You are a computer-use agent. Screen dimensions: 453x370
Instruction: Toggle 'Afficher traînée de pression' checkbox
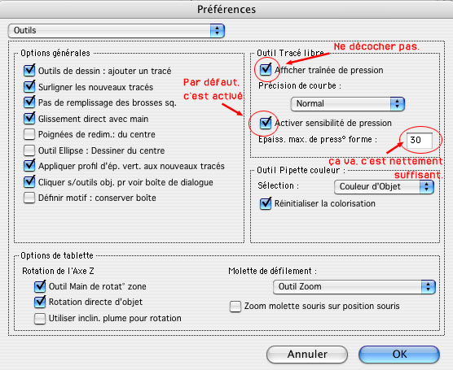(x=266, y=70)
